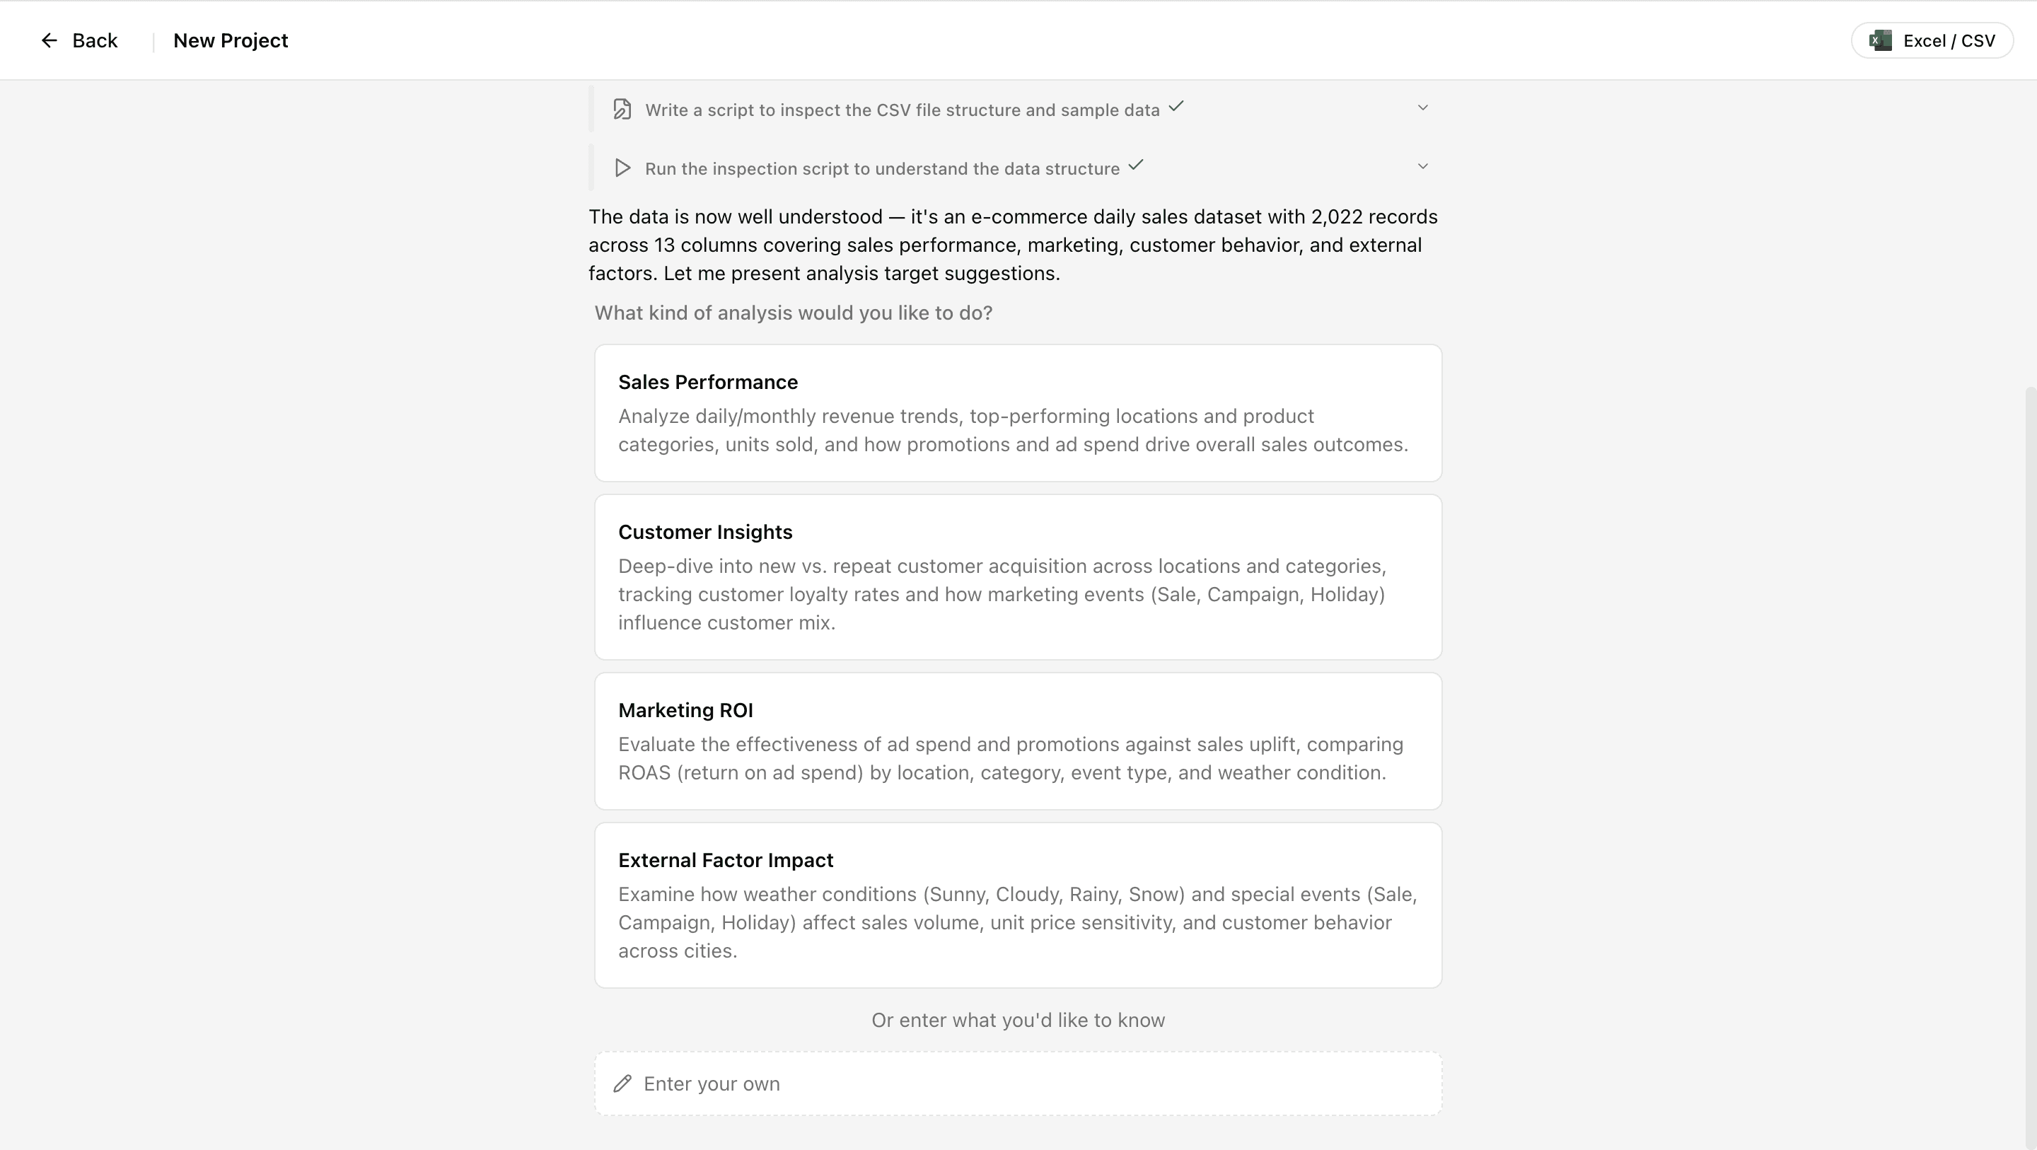Click the New Project title
This screenshot has height=1150, width=2037.
[230, 40]
